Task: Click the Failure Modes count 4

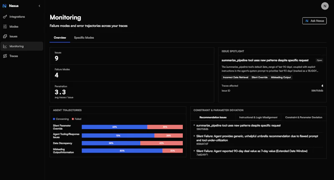Action: 56,75
